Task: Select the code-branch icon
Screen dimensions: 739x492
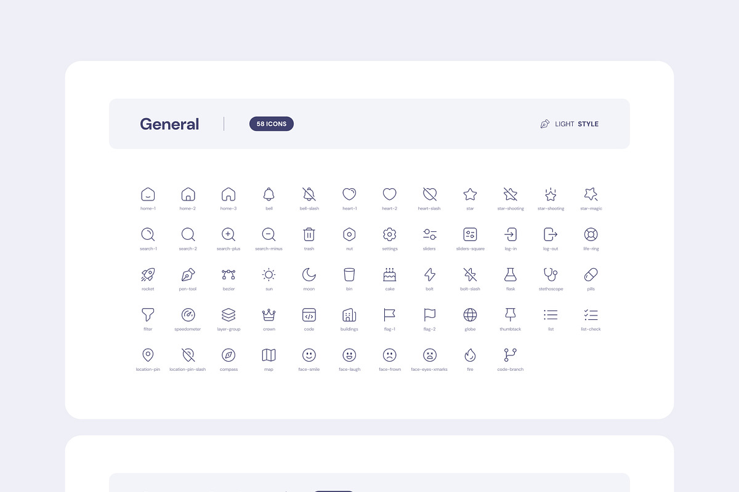Action: tap(511, 355)
